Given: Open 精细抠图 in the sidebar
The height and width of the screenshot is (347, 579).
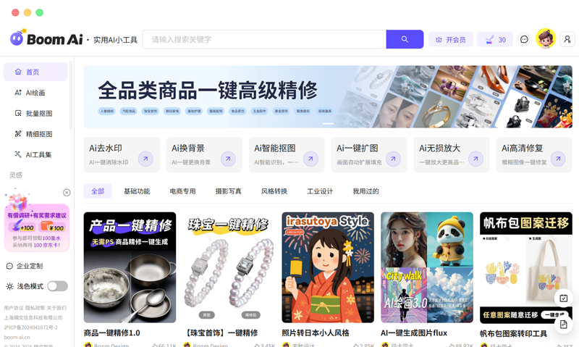Looking at the screenshot, I should tap(35, 134).
